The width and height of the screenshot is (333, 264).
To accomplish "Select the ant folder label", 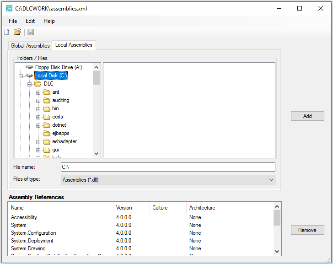I will [56, 92].
